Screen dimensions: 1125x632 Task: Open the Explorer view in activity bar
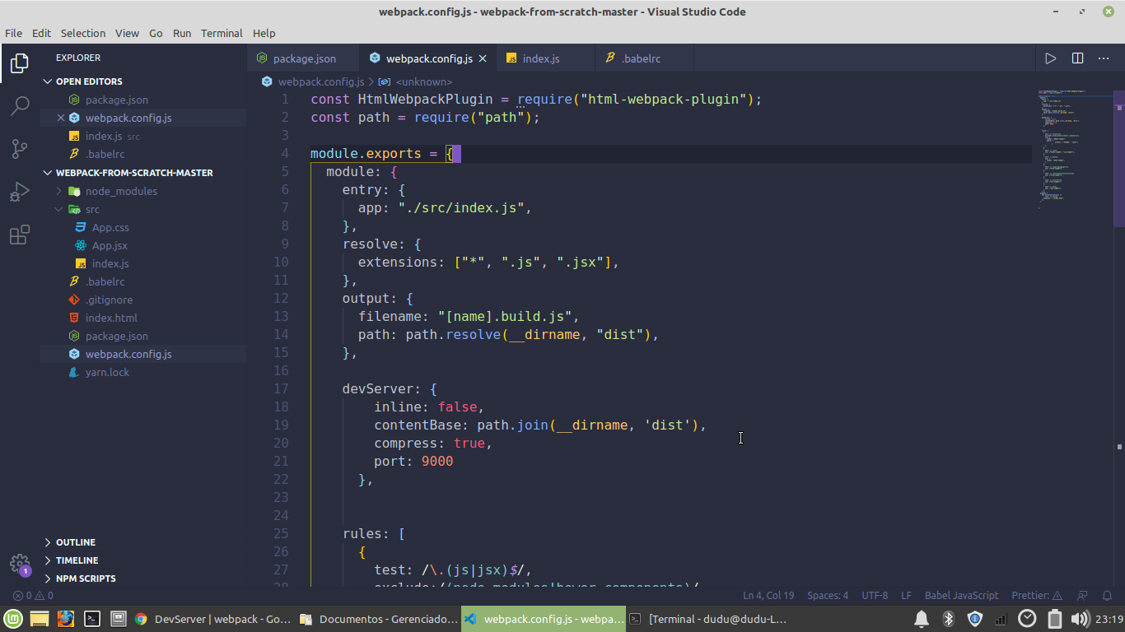(19, 63)
